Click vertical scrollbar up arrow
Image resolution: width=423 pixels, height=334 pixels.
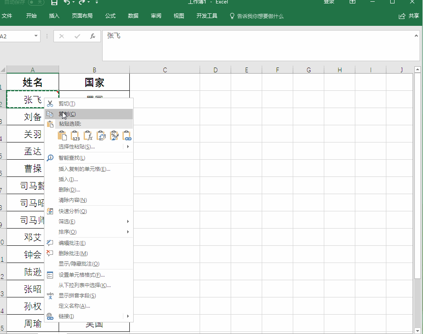(x=417, y=69)
